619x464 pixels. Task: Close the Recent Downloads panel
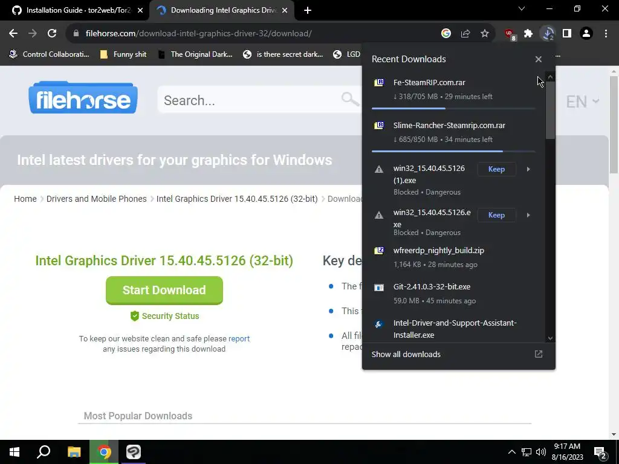point(539,59)
